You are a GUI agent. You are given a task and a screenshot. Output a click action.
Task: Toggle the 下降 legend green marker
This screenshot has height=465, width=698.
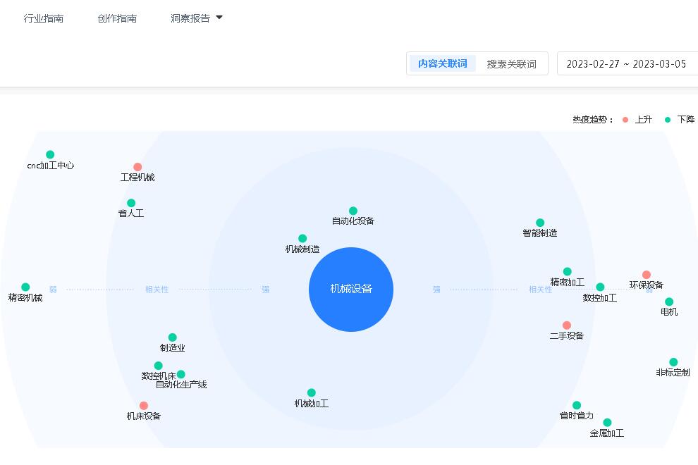(x=667, y=120)
